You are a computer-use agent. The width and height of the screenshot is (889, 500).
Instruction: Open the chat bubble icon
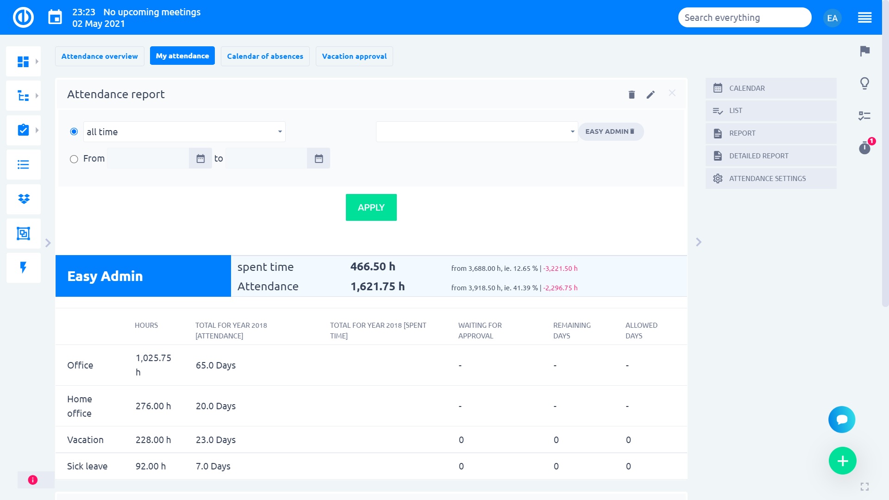[x=842, y=419]
